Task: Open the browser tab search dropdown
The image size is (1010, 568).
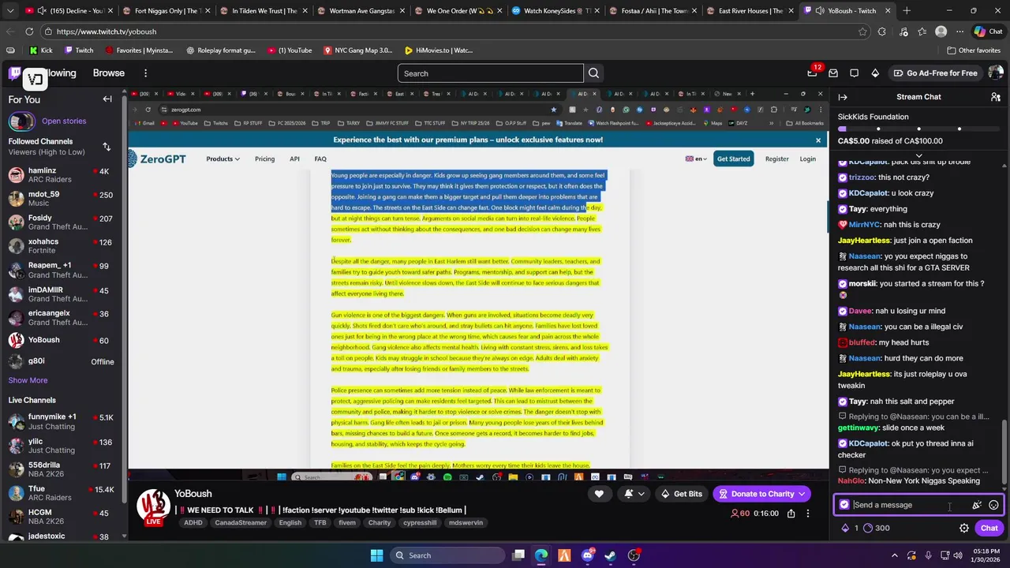Action: click(9, 11)
